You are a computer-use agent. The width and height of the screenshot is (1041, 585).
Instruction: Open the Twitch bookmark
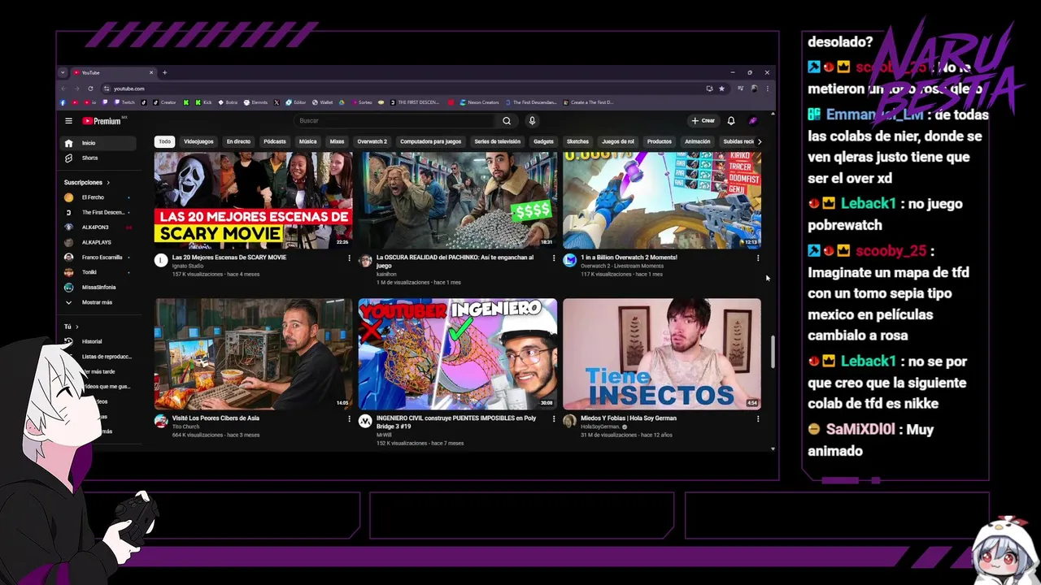pos(124,102)
